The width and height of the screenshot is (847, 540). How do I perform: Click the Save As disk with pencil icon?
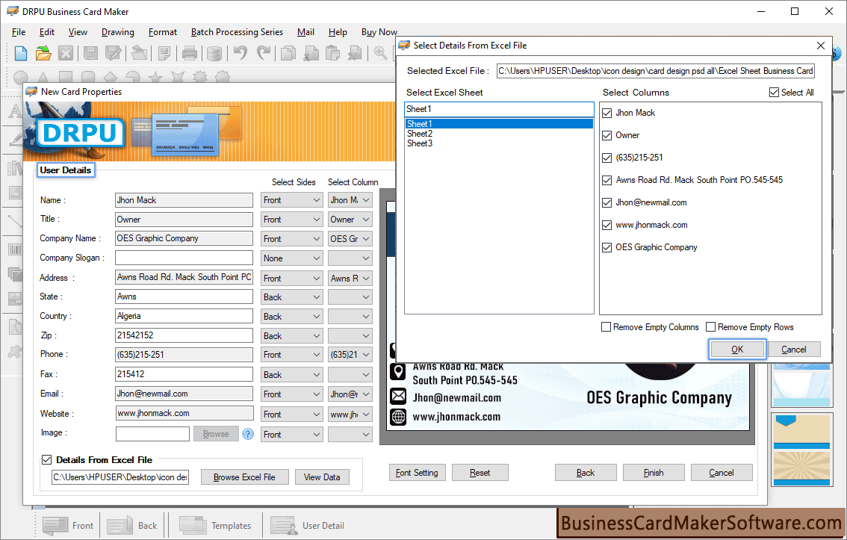click(114, 53)
